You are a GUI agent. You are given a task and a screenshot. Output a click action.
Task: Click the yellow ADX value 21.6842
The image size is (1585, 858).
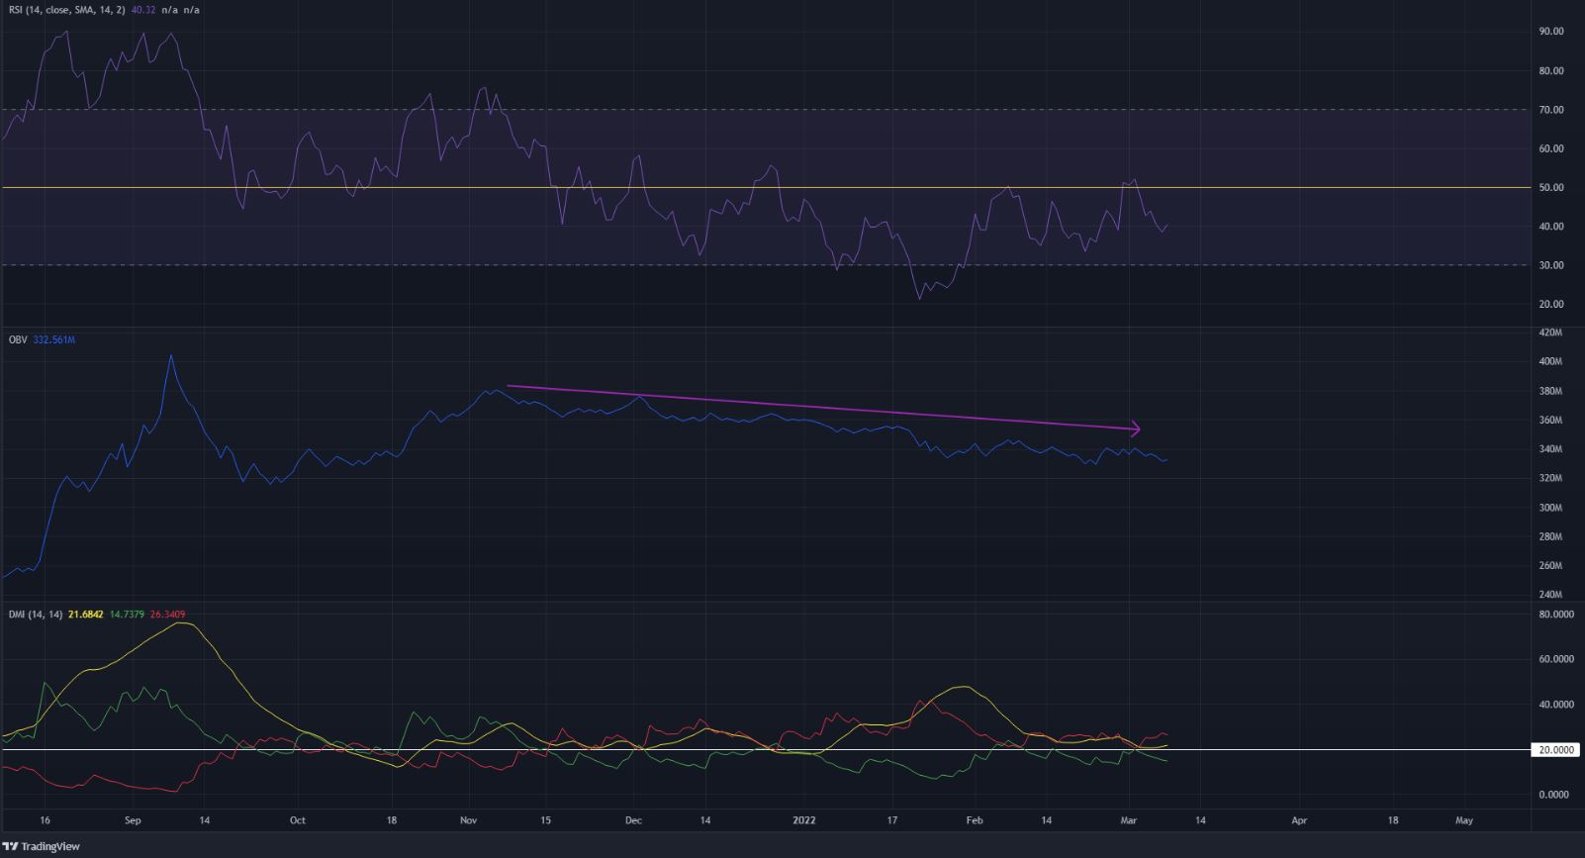[x=84, y=615]
